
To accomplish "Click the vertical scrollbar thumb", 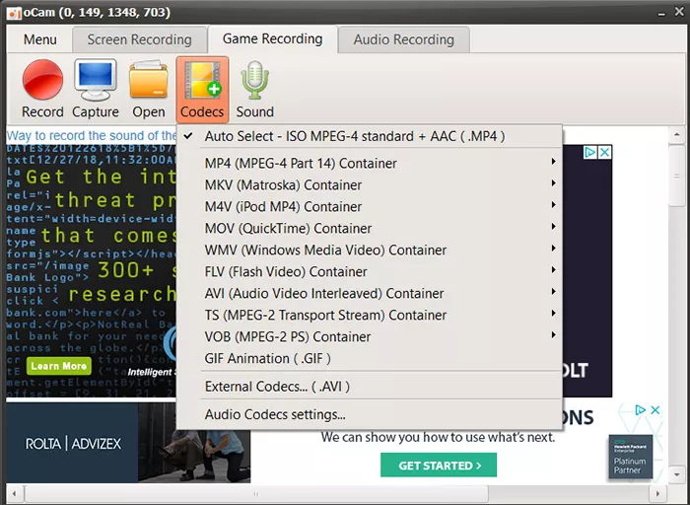I will pyautogui.click(x=677, y=177).
